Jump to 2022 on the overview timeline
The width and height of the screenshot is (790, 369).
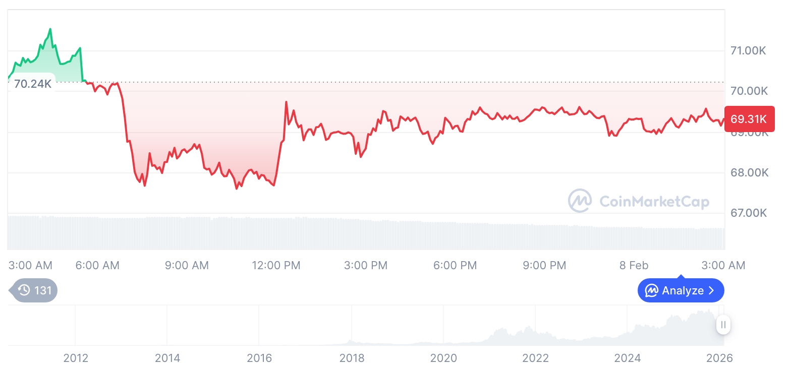535,358
